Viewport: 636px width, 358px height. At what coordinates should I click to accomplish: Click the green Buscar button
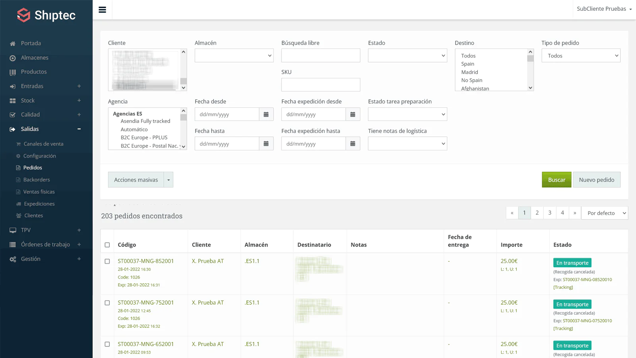[556, 180]
